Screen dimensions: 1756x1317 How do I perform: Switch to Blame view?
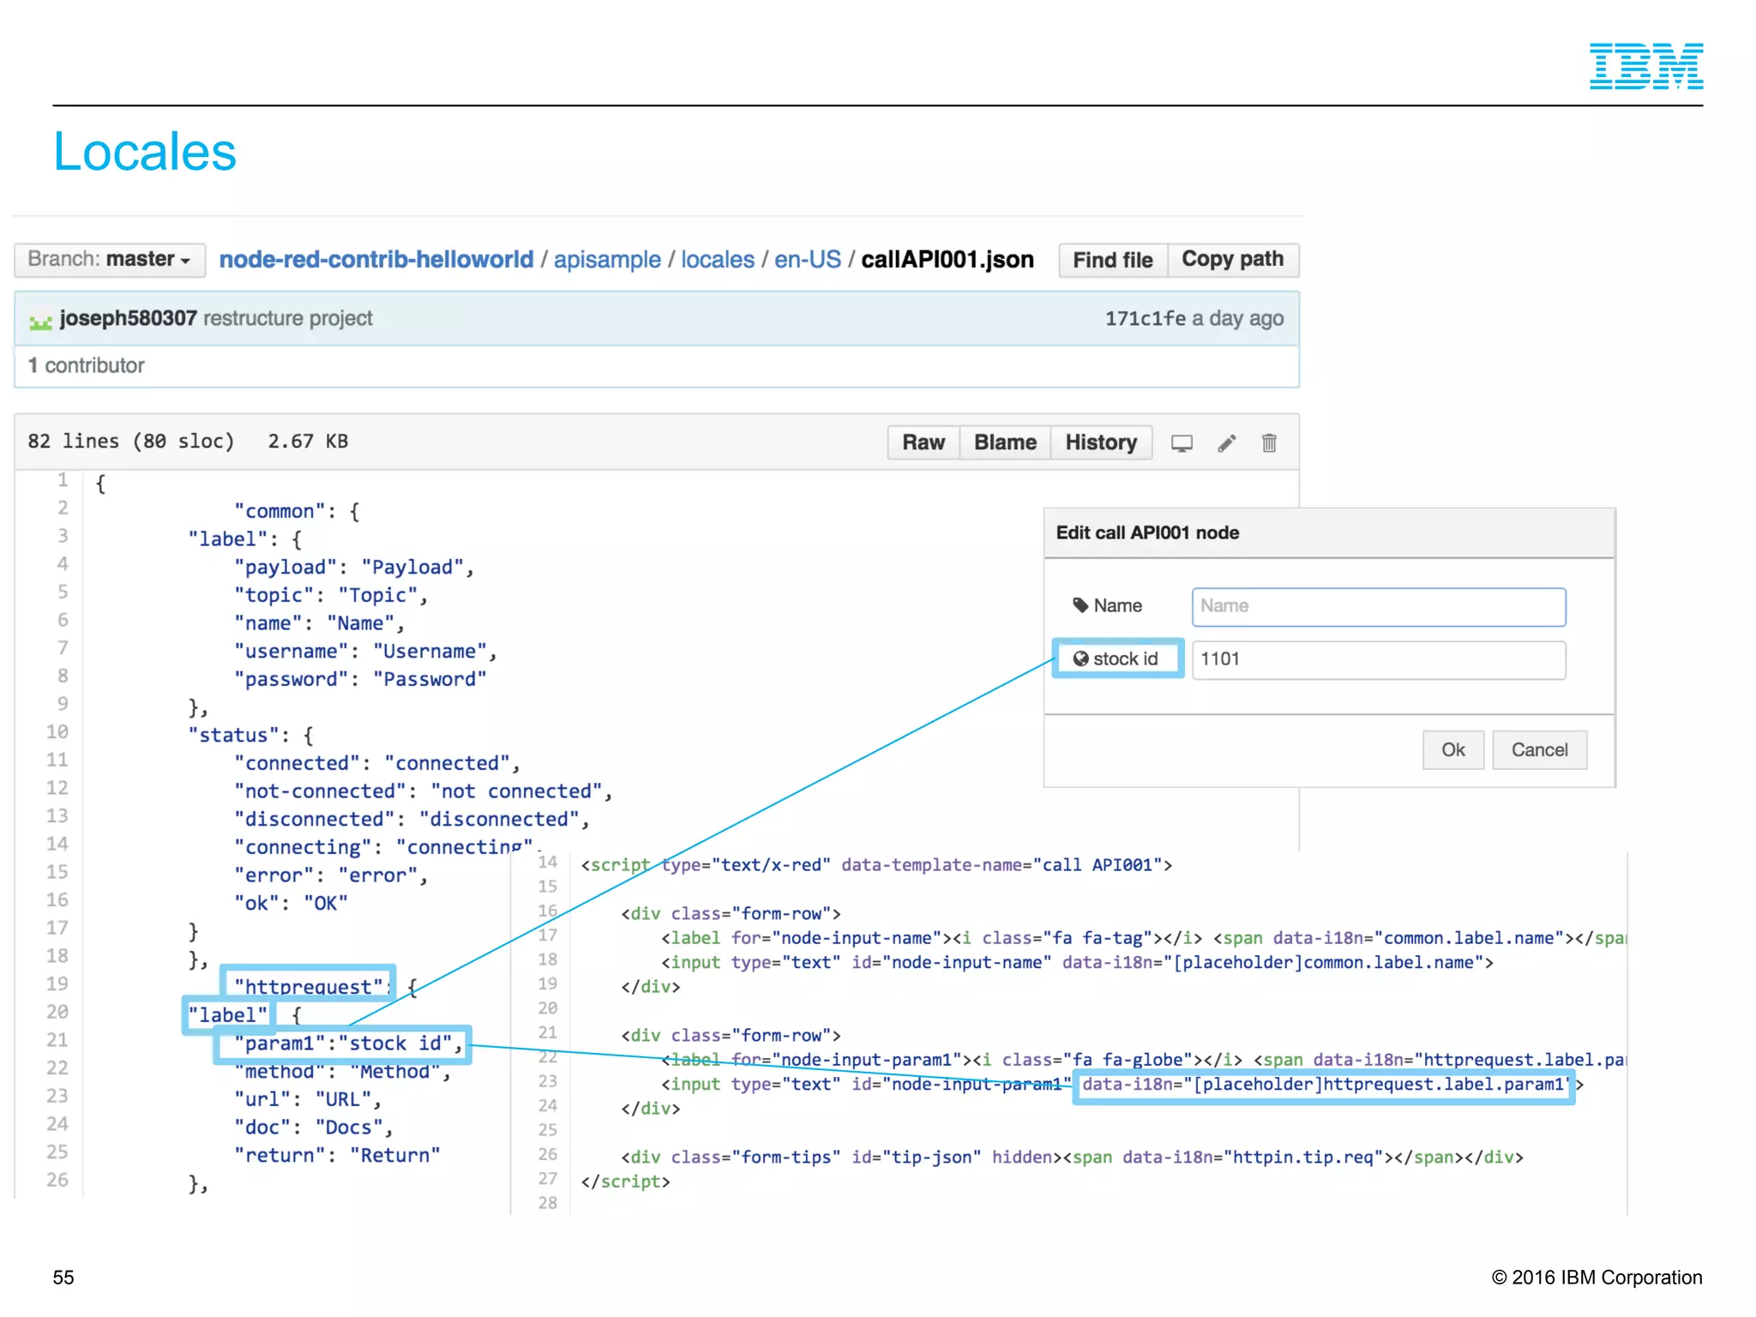(1005, 442)
